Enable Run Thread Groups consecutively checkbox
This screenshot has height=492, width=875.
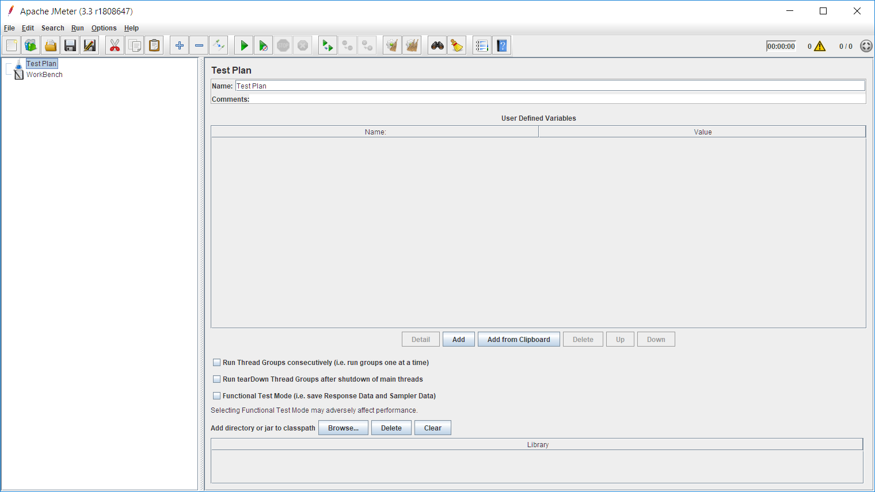pos(217,363)
